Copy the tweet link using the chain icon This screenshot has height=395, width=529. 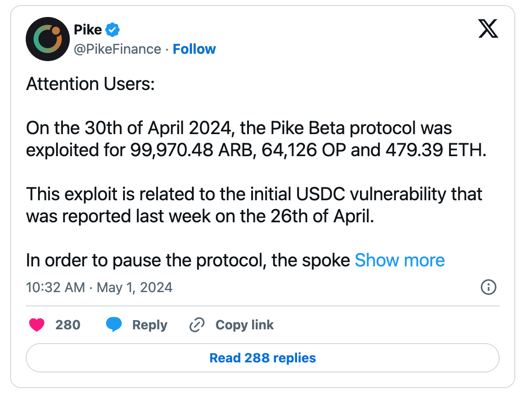(197, 325)
